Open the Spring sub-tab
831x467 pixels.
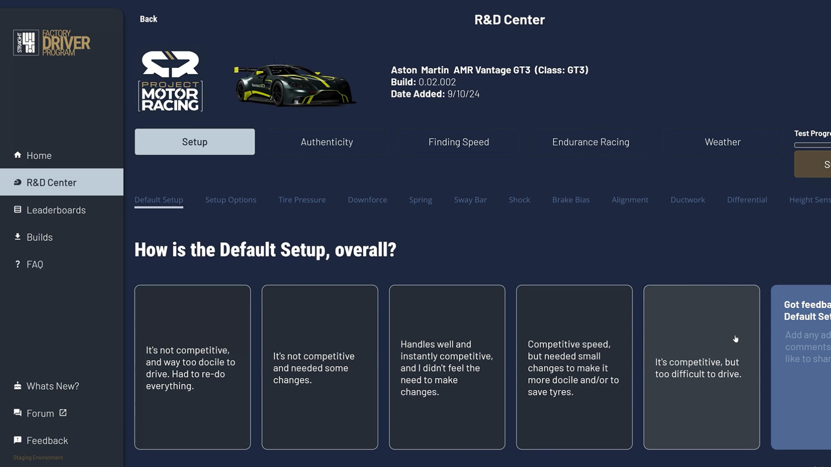tap(421, 200)
